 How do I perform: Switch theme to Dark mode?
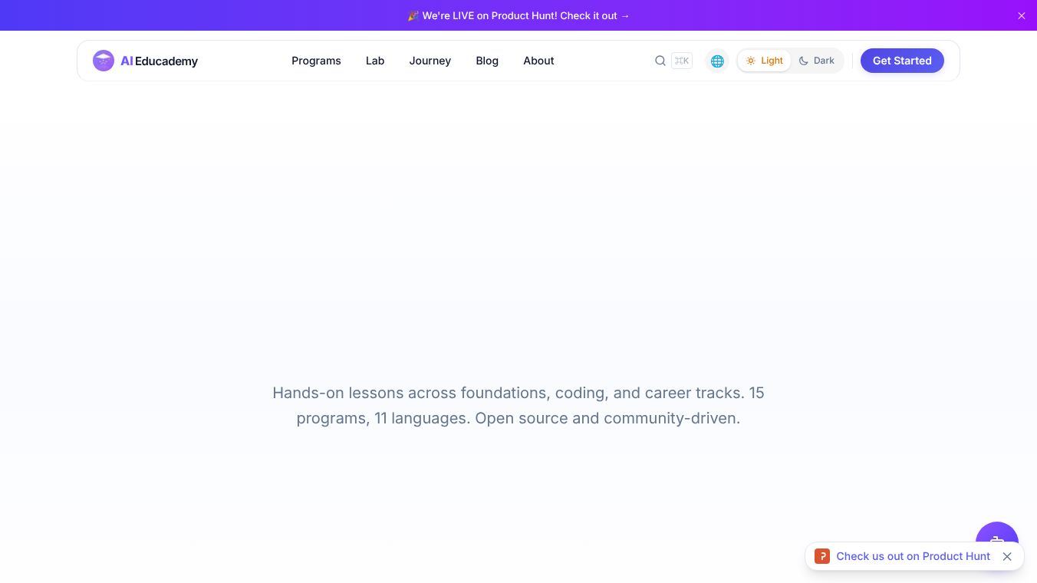coord(817,61)
